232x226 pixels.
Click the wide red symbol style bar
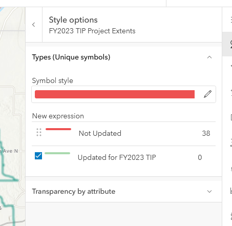point(115,94)
